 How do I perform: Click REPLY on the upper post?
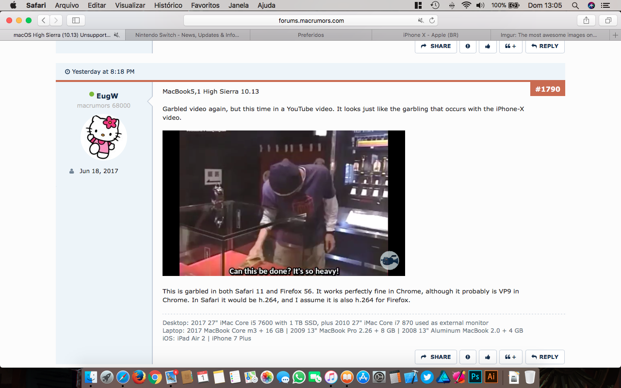[545, 46]
